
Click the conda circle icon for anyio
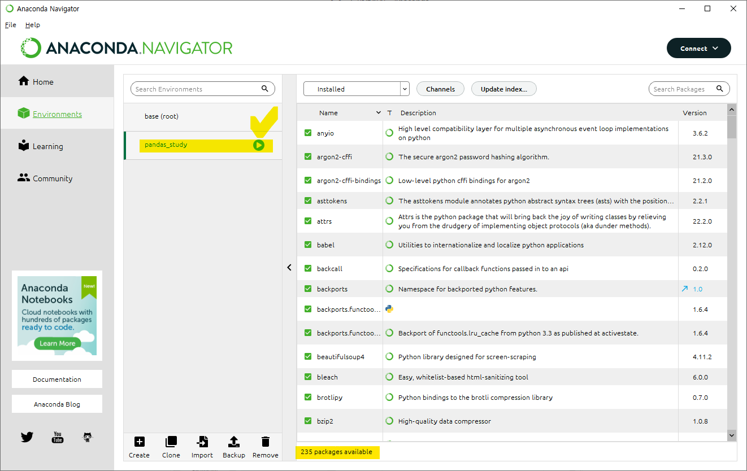pos(389,133)
